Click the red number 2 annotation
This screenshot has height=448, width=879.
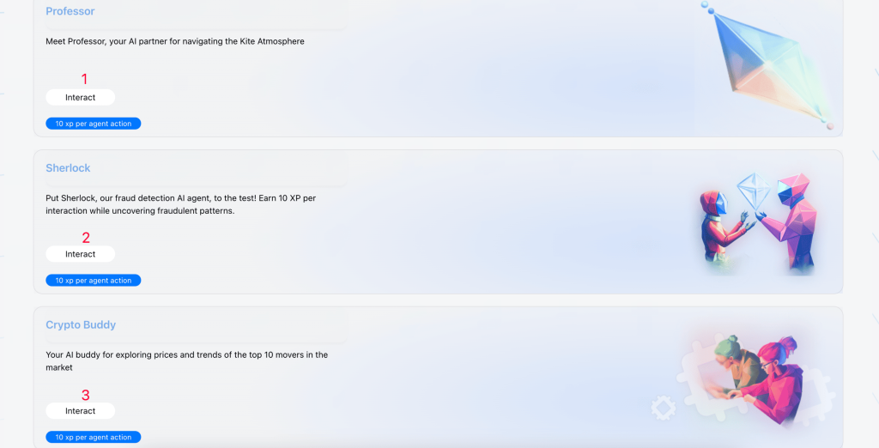pos(86,238)
